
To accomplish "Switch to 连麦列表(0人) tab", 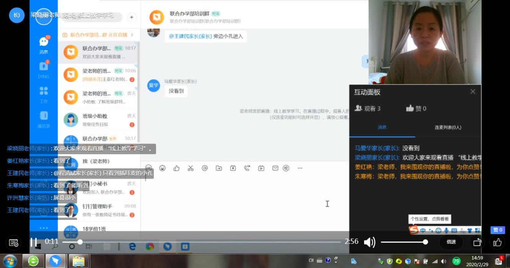I will (448, 128).
